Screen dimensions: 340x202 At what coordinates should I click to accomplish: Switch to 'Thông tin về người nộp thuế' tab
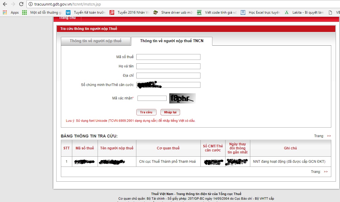(x=96, y=41)
